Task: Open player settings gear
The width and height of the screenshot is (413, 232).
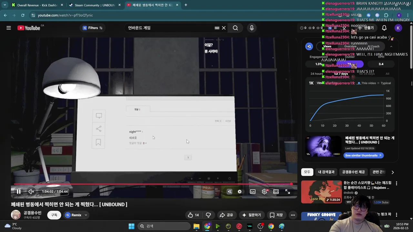Action: pyautogui.click(x=265, y=191)
